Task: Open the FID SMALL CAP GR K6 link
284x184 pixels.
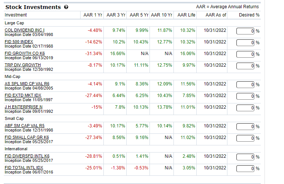Action: tap(27, 137)
